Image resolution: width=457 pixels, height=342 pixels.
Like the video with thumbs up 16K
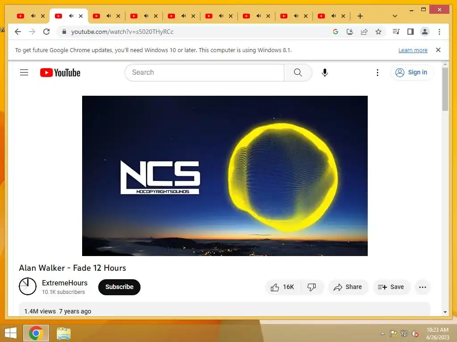tap(283, 287)
